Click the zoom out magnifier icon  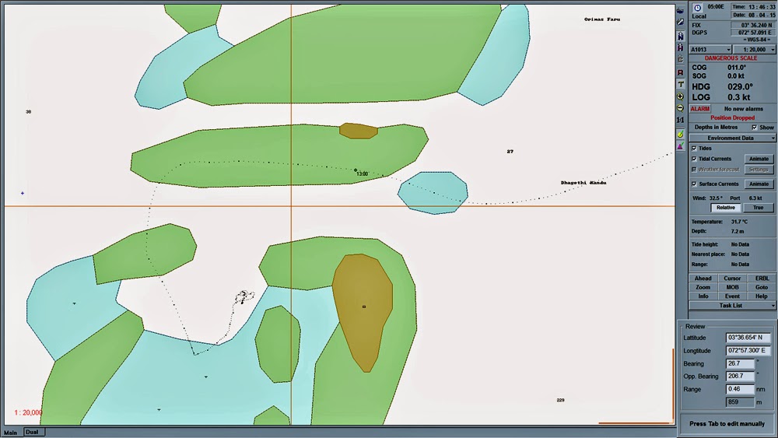click(680, 108)
